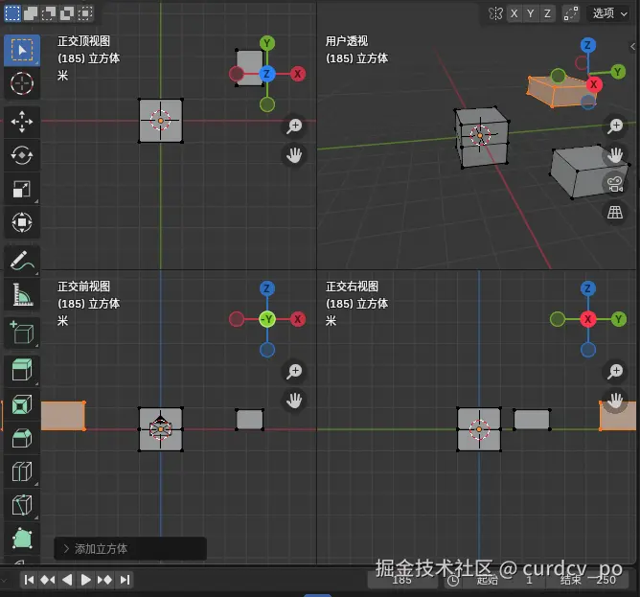Click the current frame 185 field
This screenshot has height=597, width=640.
pos(402,580)
